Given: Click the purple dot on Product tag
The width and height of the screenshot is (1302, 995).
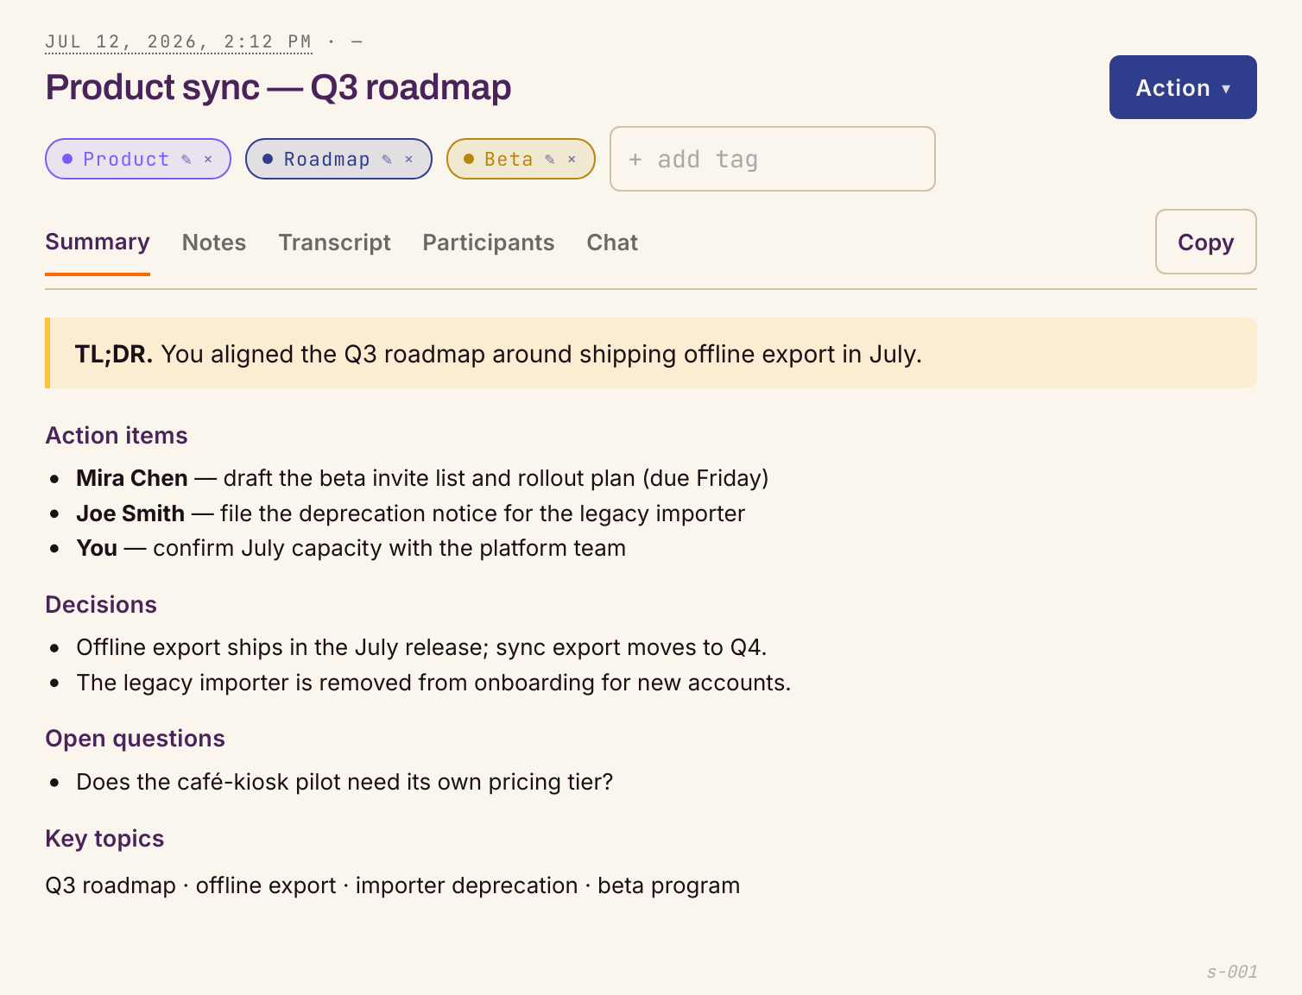Looking at the screenshot, I should point(67,159).
